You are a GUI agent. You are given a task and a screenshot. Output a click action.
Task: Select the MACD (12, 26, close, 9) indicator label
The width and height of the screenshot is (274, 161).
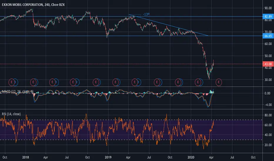point(17,92)
